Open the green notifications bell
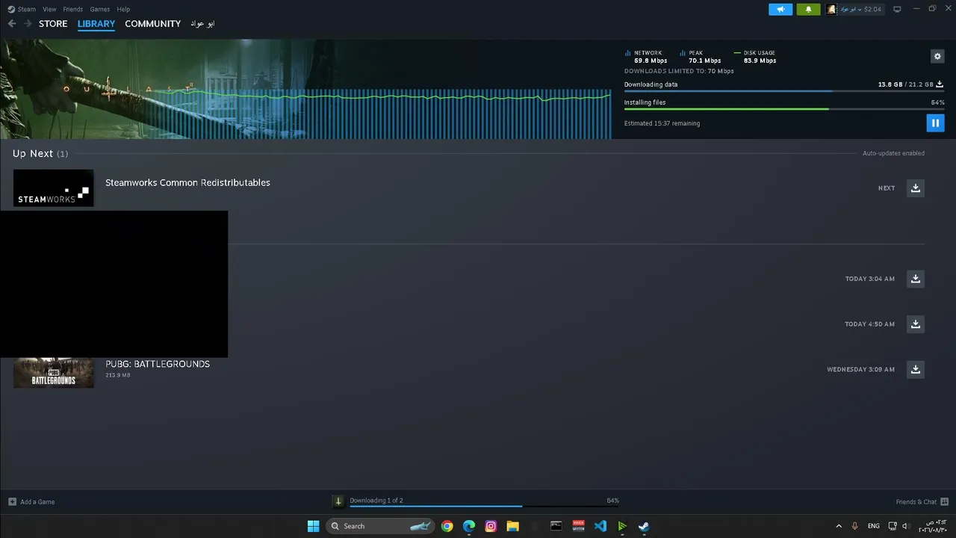 pos(808,9)
